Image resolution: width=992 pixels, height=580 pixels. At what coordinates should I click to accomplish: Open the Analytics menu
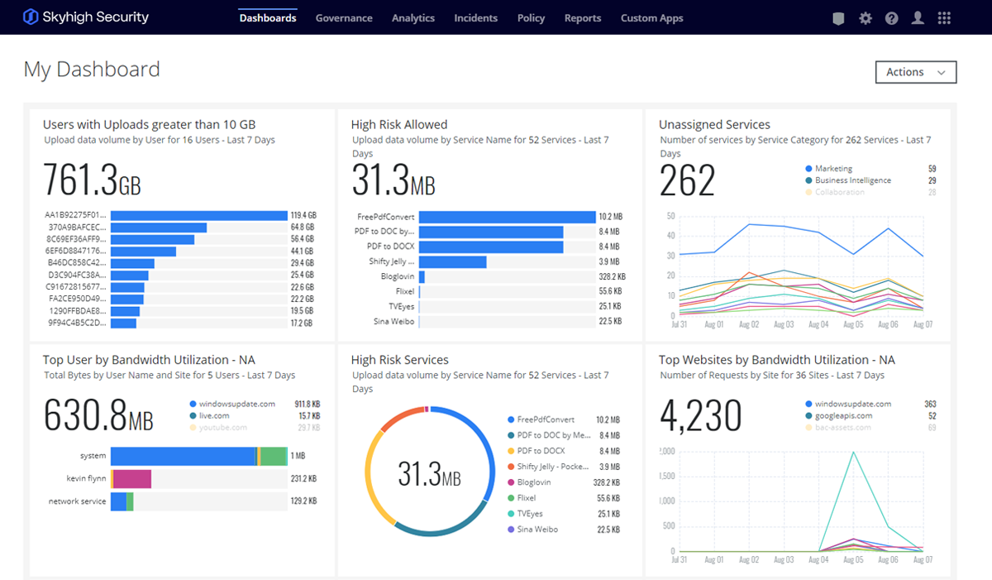pos(413,18)
